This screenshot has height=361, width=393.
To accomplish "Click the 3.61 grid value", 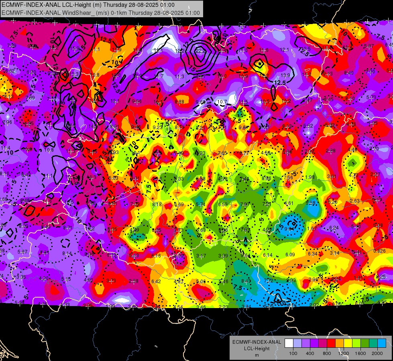I will pos(332,176).
